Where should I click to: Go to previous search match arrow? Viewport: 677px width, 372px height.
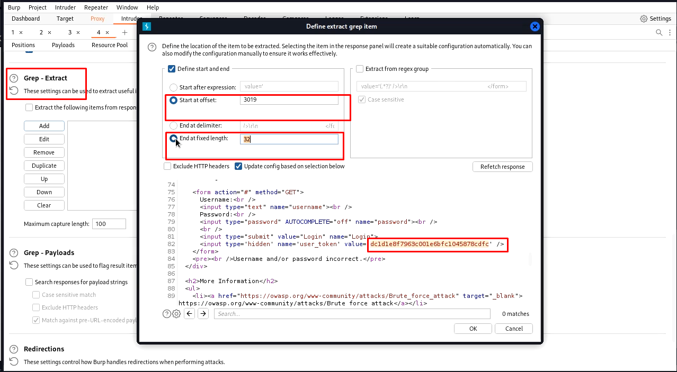189,314
